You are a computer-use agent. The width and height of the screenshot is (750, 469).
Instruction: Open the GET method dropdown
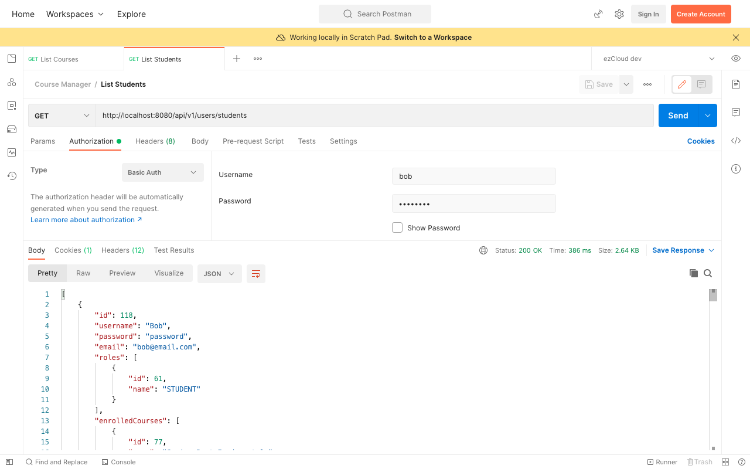point(62,115)
